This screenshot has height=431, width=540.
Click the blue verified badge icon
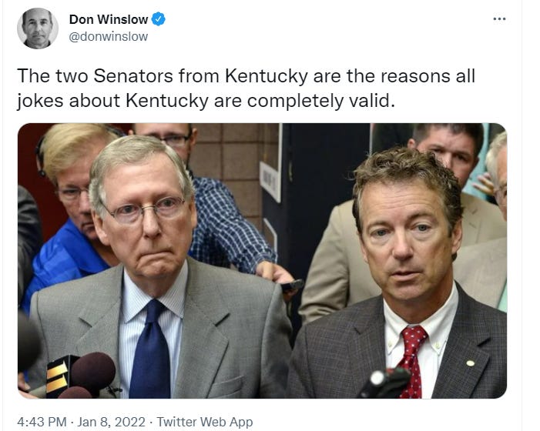click(159, 19)
